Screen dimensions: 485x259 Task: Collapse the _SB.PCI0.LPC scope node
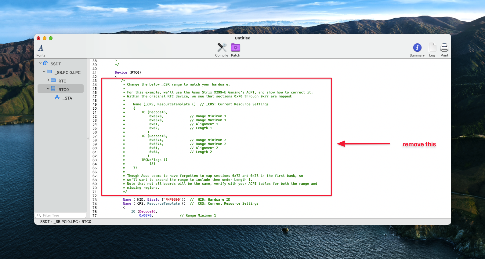tap(44, 72)
